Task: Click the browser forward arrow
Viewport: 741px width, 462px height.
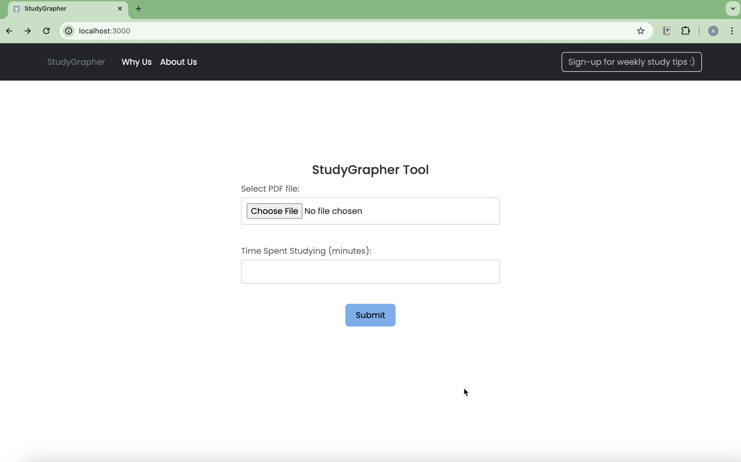Action: coord(27,31)
